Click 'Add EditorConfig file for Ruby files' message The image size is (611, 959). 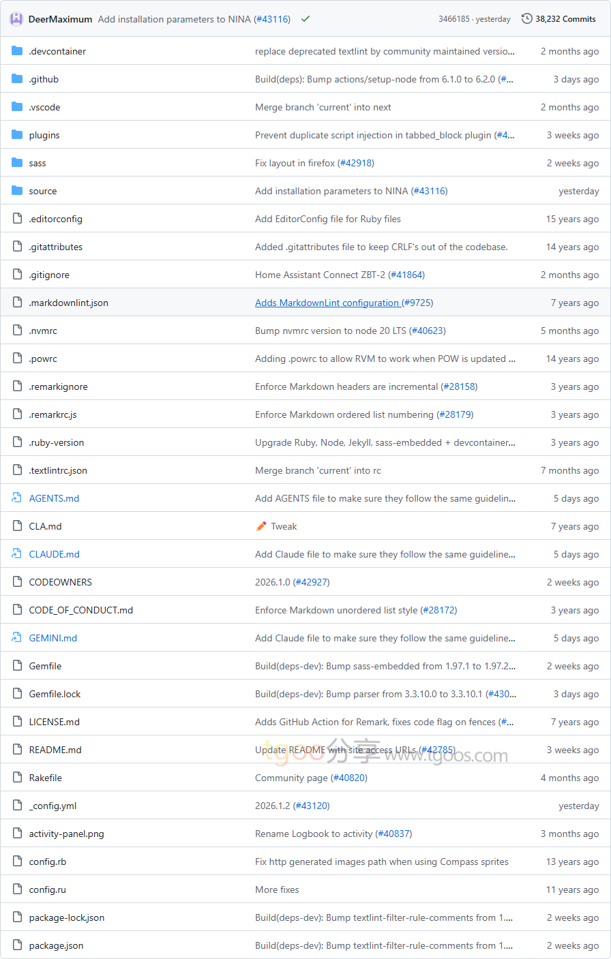tap(328, 219)
